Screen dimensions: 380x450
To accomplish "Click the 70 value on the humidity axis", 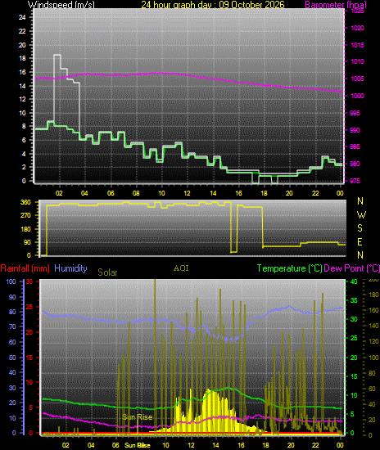I will click(12, 326).
